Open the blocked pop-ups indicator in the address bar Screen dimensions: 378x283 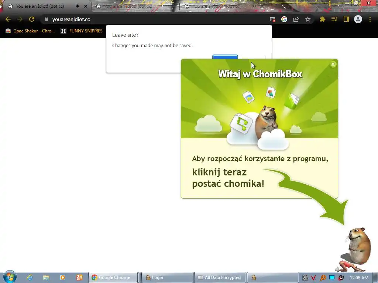[x=272, y=20]
